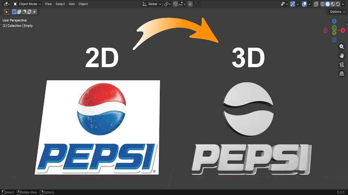
Task: Toggle the viewport gizmos button
Action: click(293, 4)
